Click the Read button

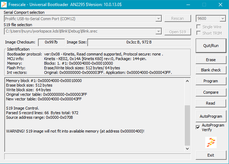(x=211, y=103)
